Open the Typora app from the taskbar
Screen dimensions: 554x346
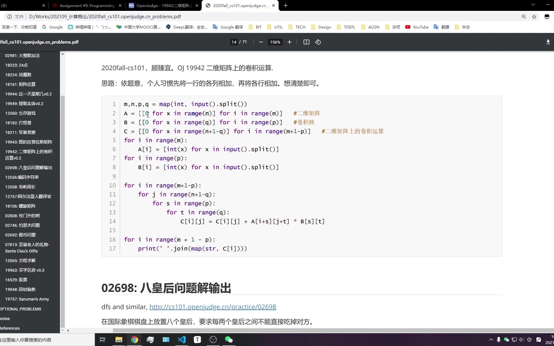coord(197,340)
